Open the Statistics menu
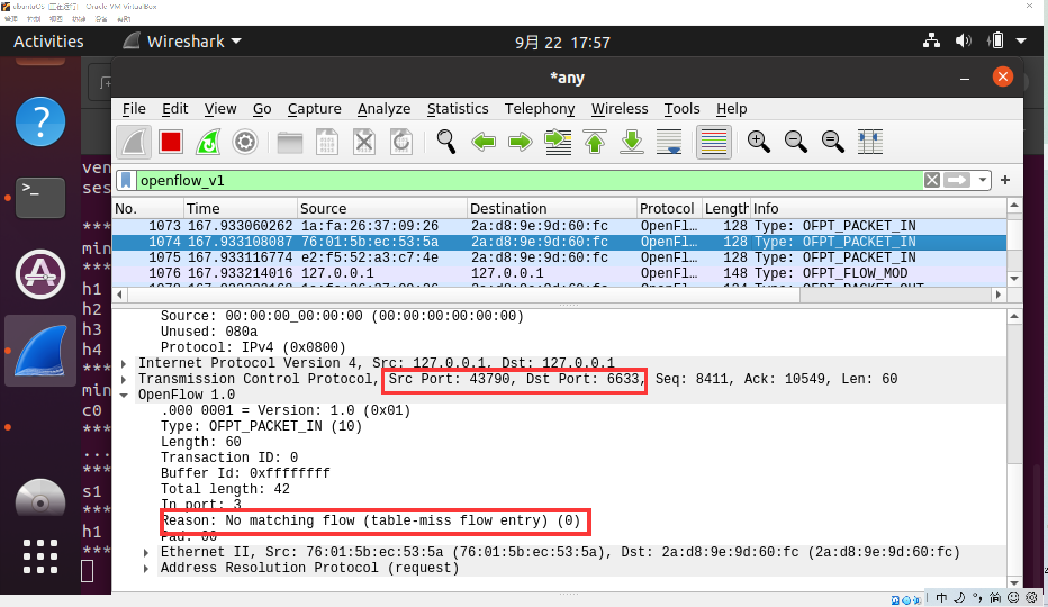This screenshot has height=607, width=1048. [458, 108]
